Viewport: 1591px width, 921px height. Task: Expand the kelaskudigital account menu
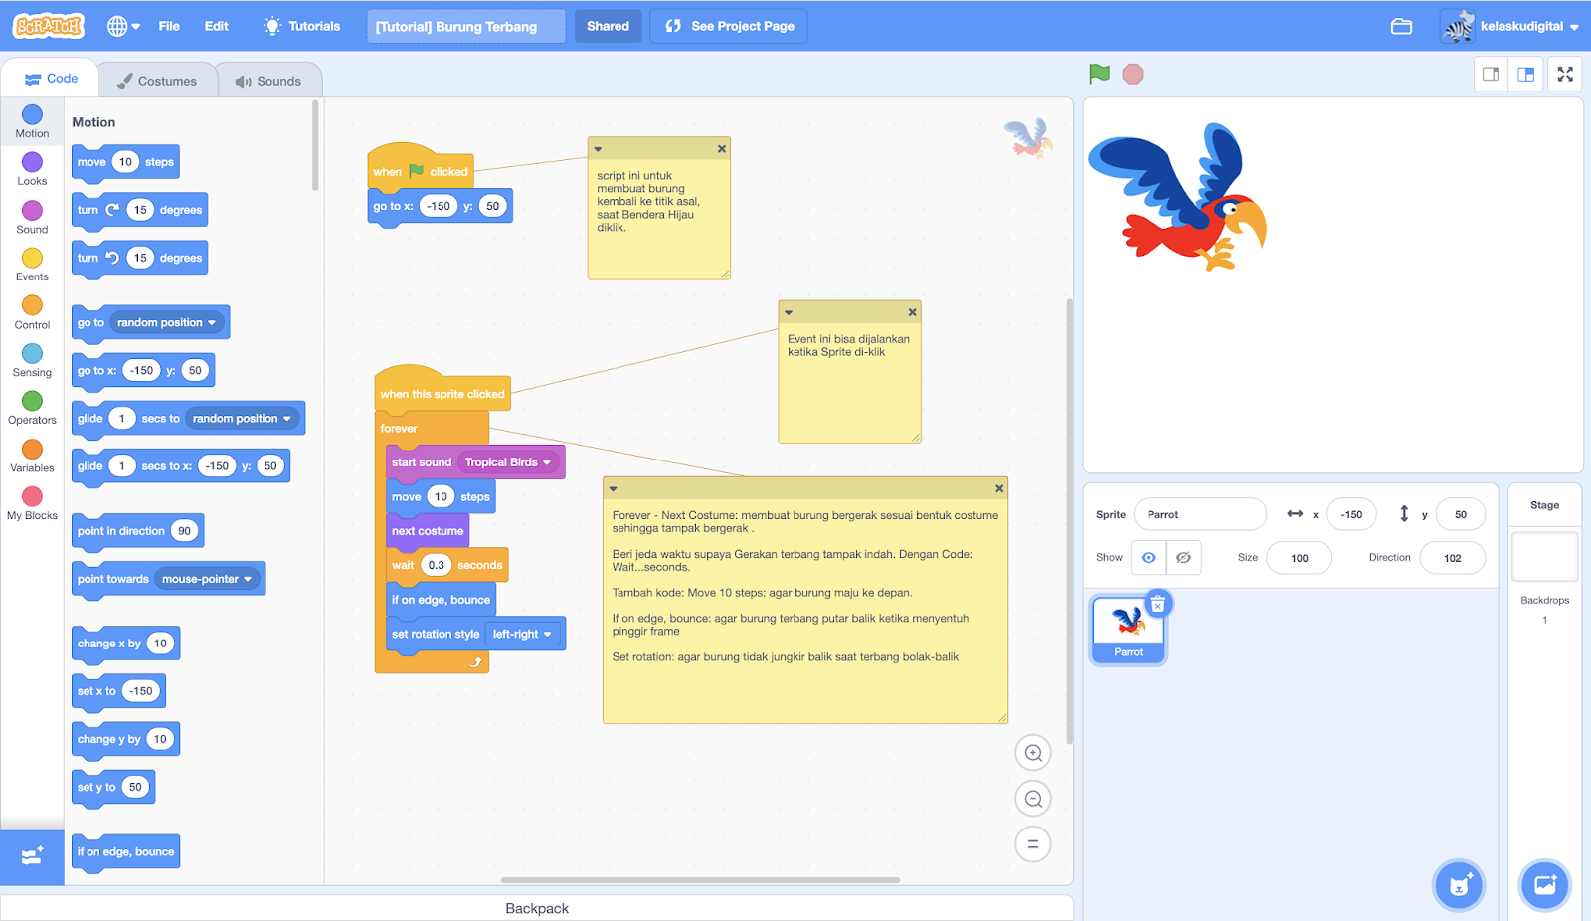pyautogui.click(x=1510, y=26)
